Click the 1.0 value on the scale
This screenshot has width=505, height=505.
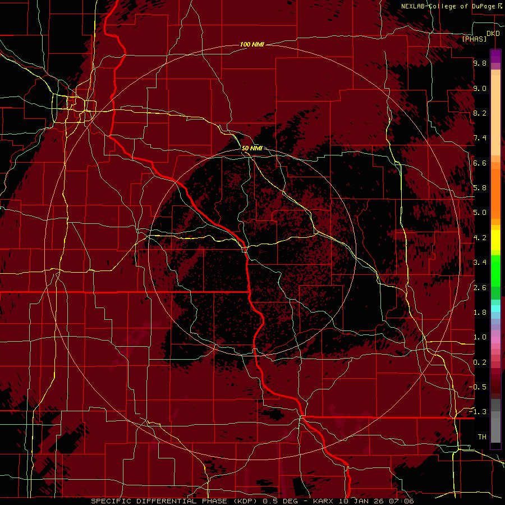(480, 337)
